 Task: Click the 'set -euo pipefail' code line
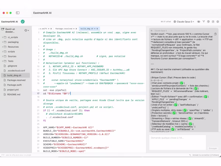click(x=55, y=90)
